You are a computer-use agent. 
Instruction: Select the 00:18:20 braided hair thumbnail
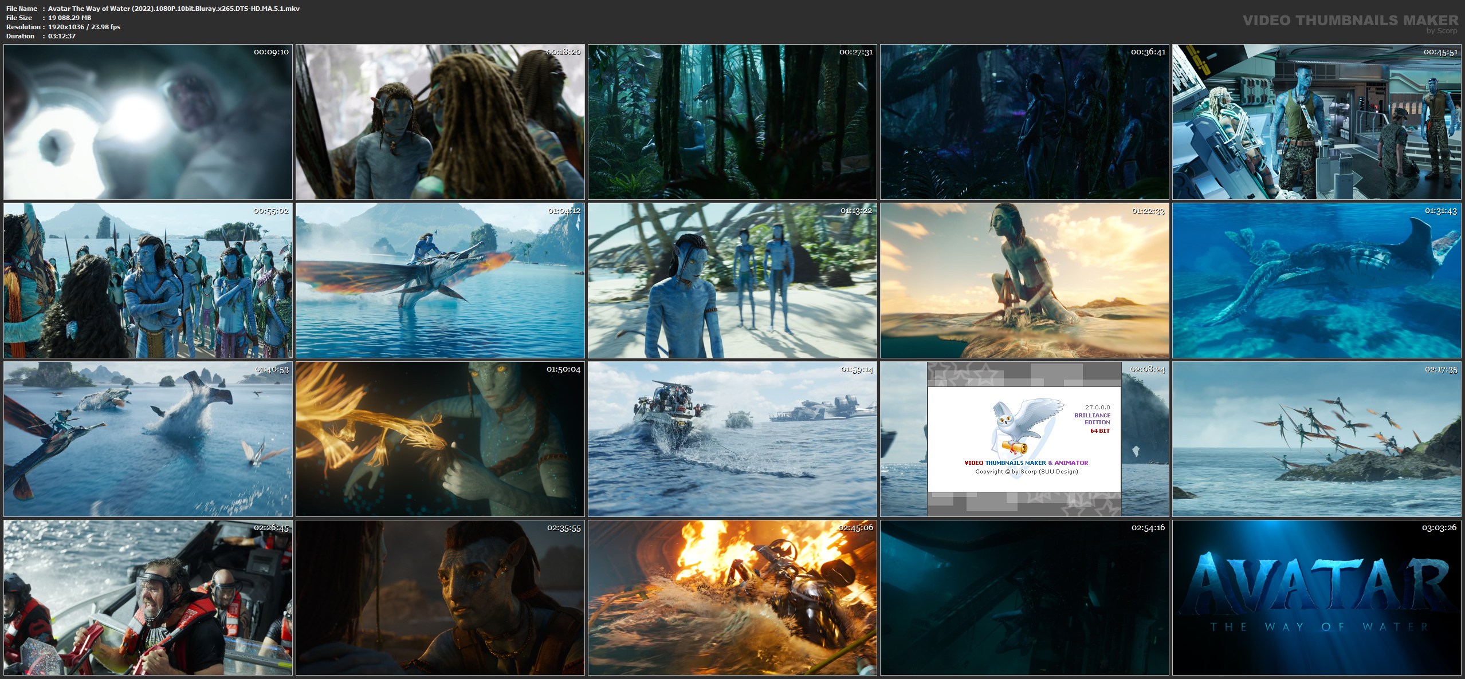[x=440, y=122]
